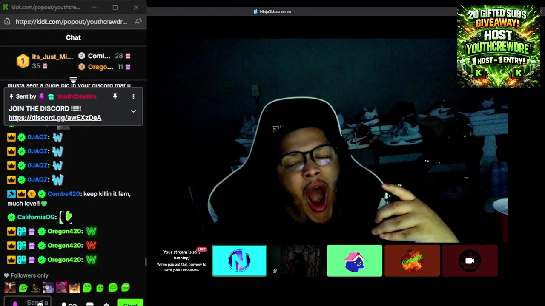The width and height of the screenshot is (545, 306).
Task: Select the green house-bird avatar tile
Action: point(355,261)
